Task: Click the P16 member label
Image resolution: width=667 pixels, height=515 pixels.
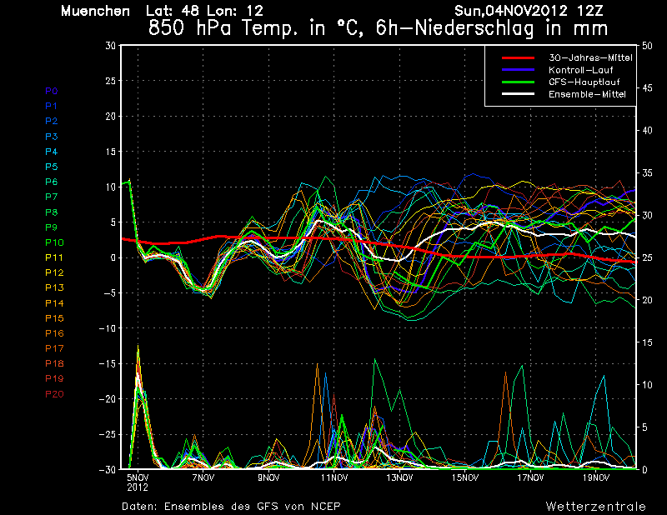Action: [x=54, y=333]
